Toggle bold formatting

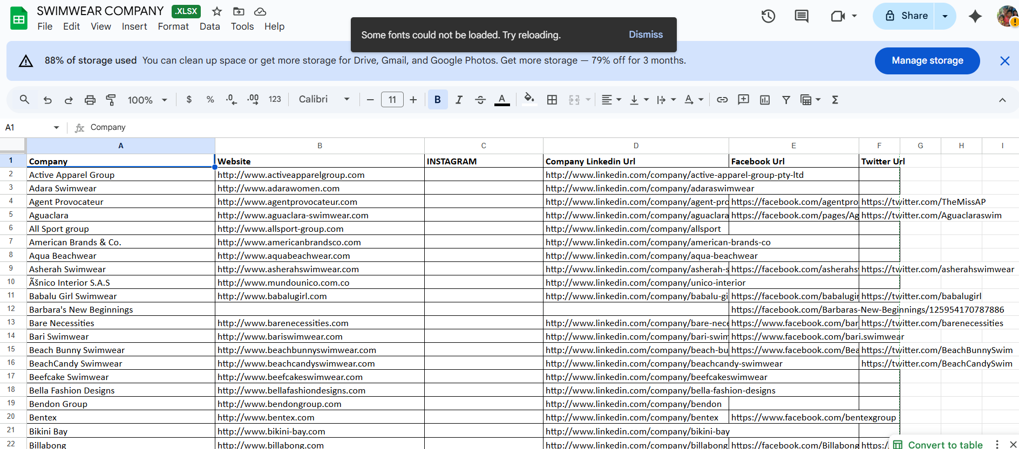(x=438, y=100)
